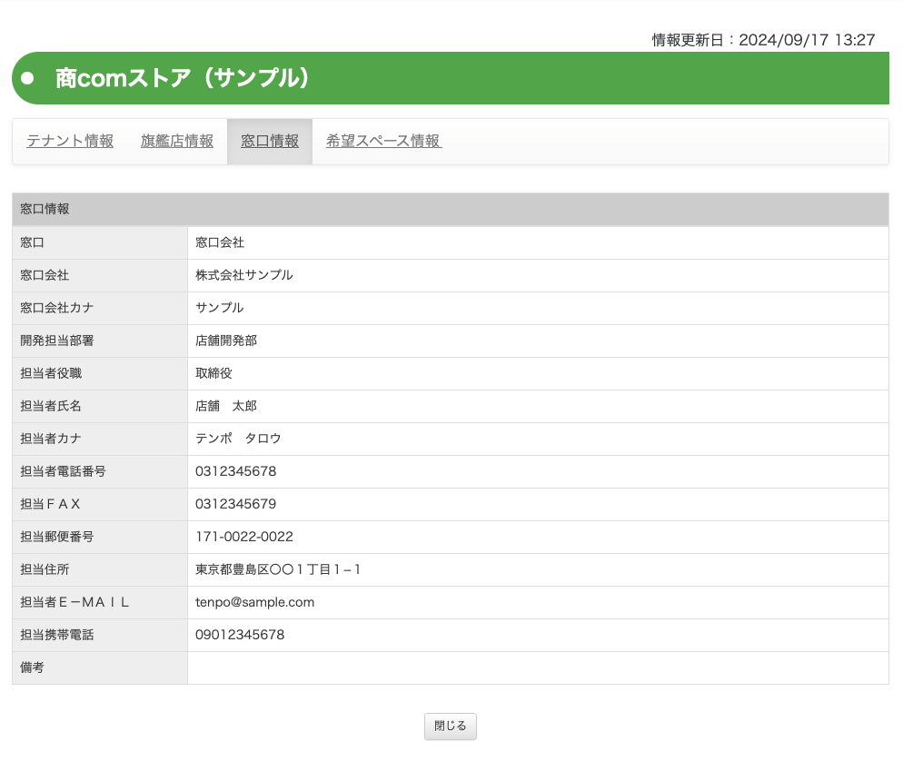
Task: Click the 取締役 position value
Action: (x=214, y=373)
